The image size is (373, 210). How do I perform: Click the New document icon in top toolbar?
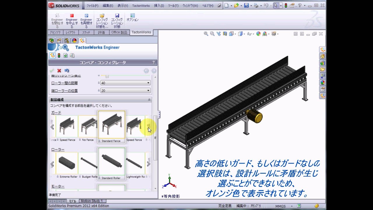pos(226,6)
